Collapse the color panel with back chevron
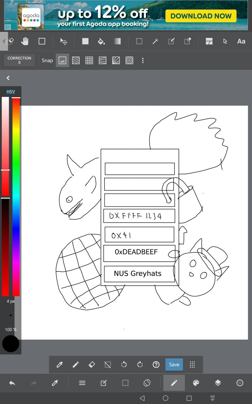This screenshot has height=404, width=252. [8, 78]
